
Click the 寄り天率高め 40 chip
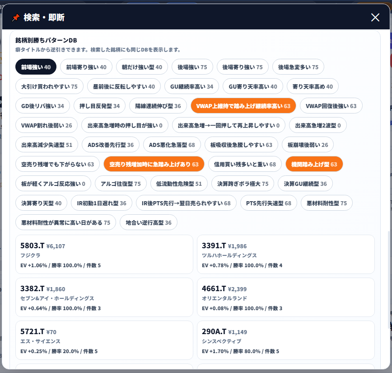313,86
